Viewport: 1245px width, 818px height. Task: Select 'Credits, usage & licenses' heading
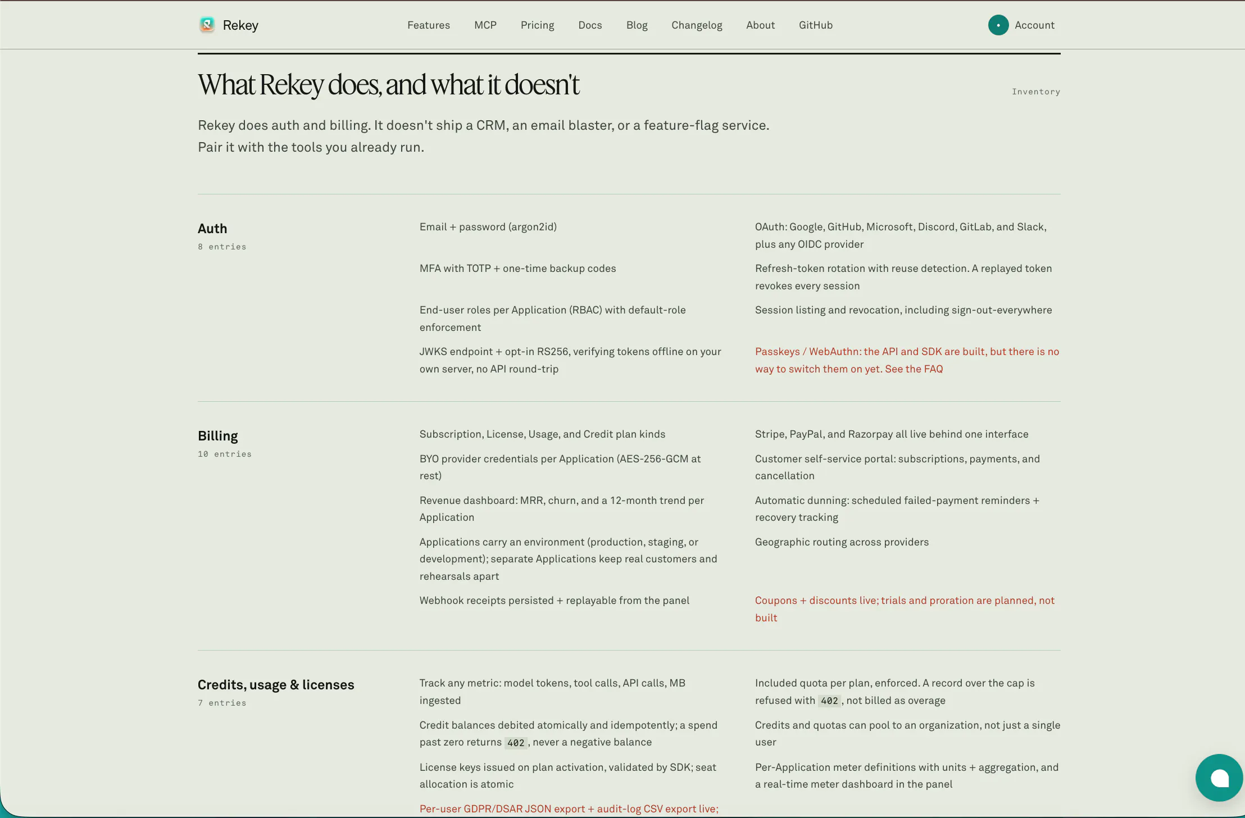276,685
